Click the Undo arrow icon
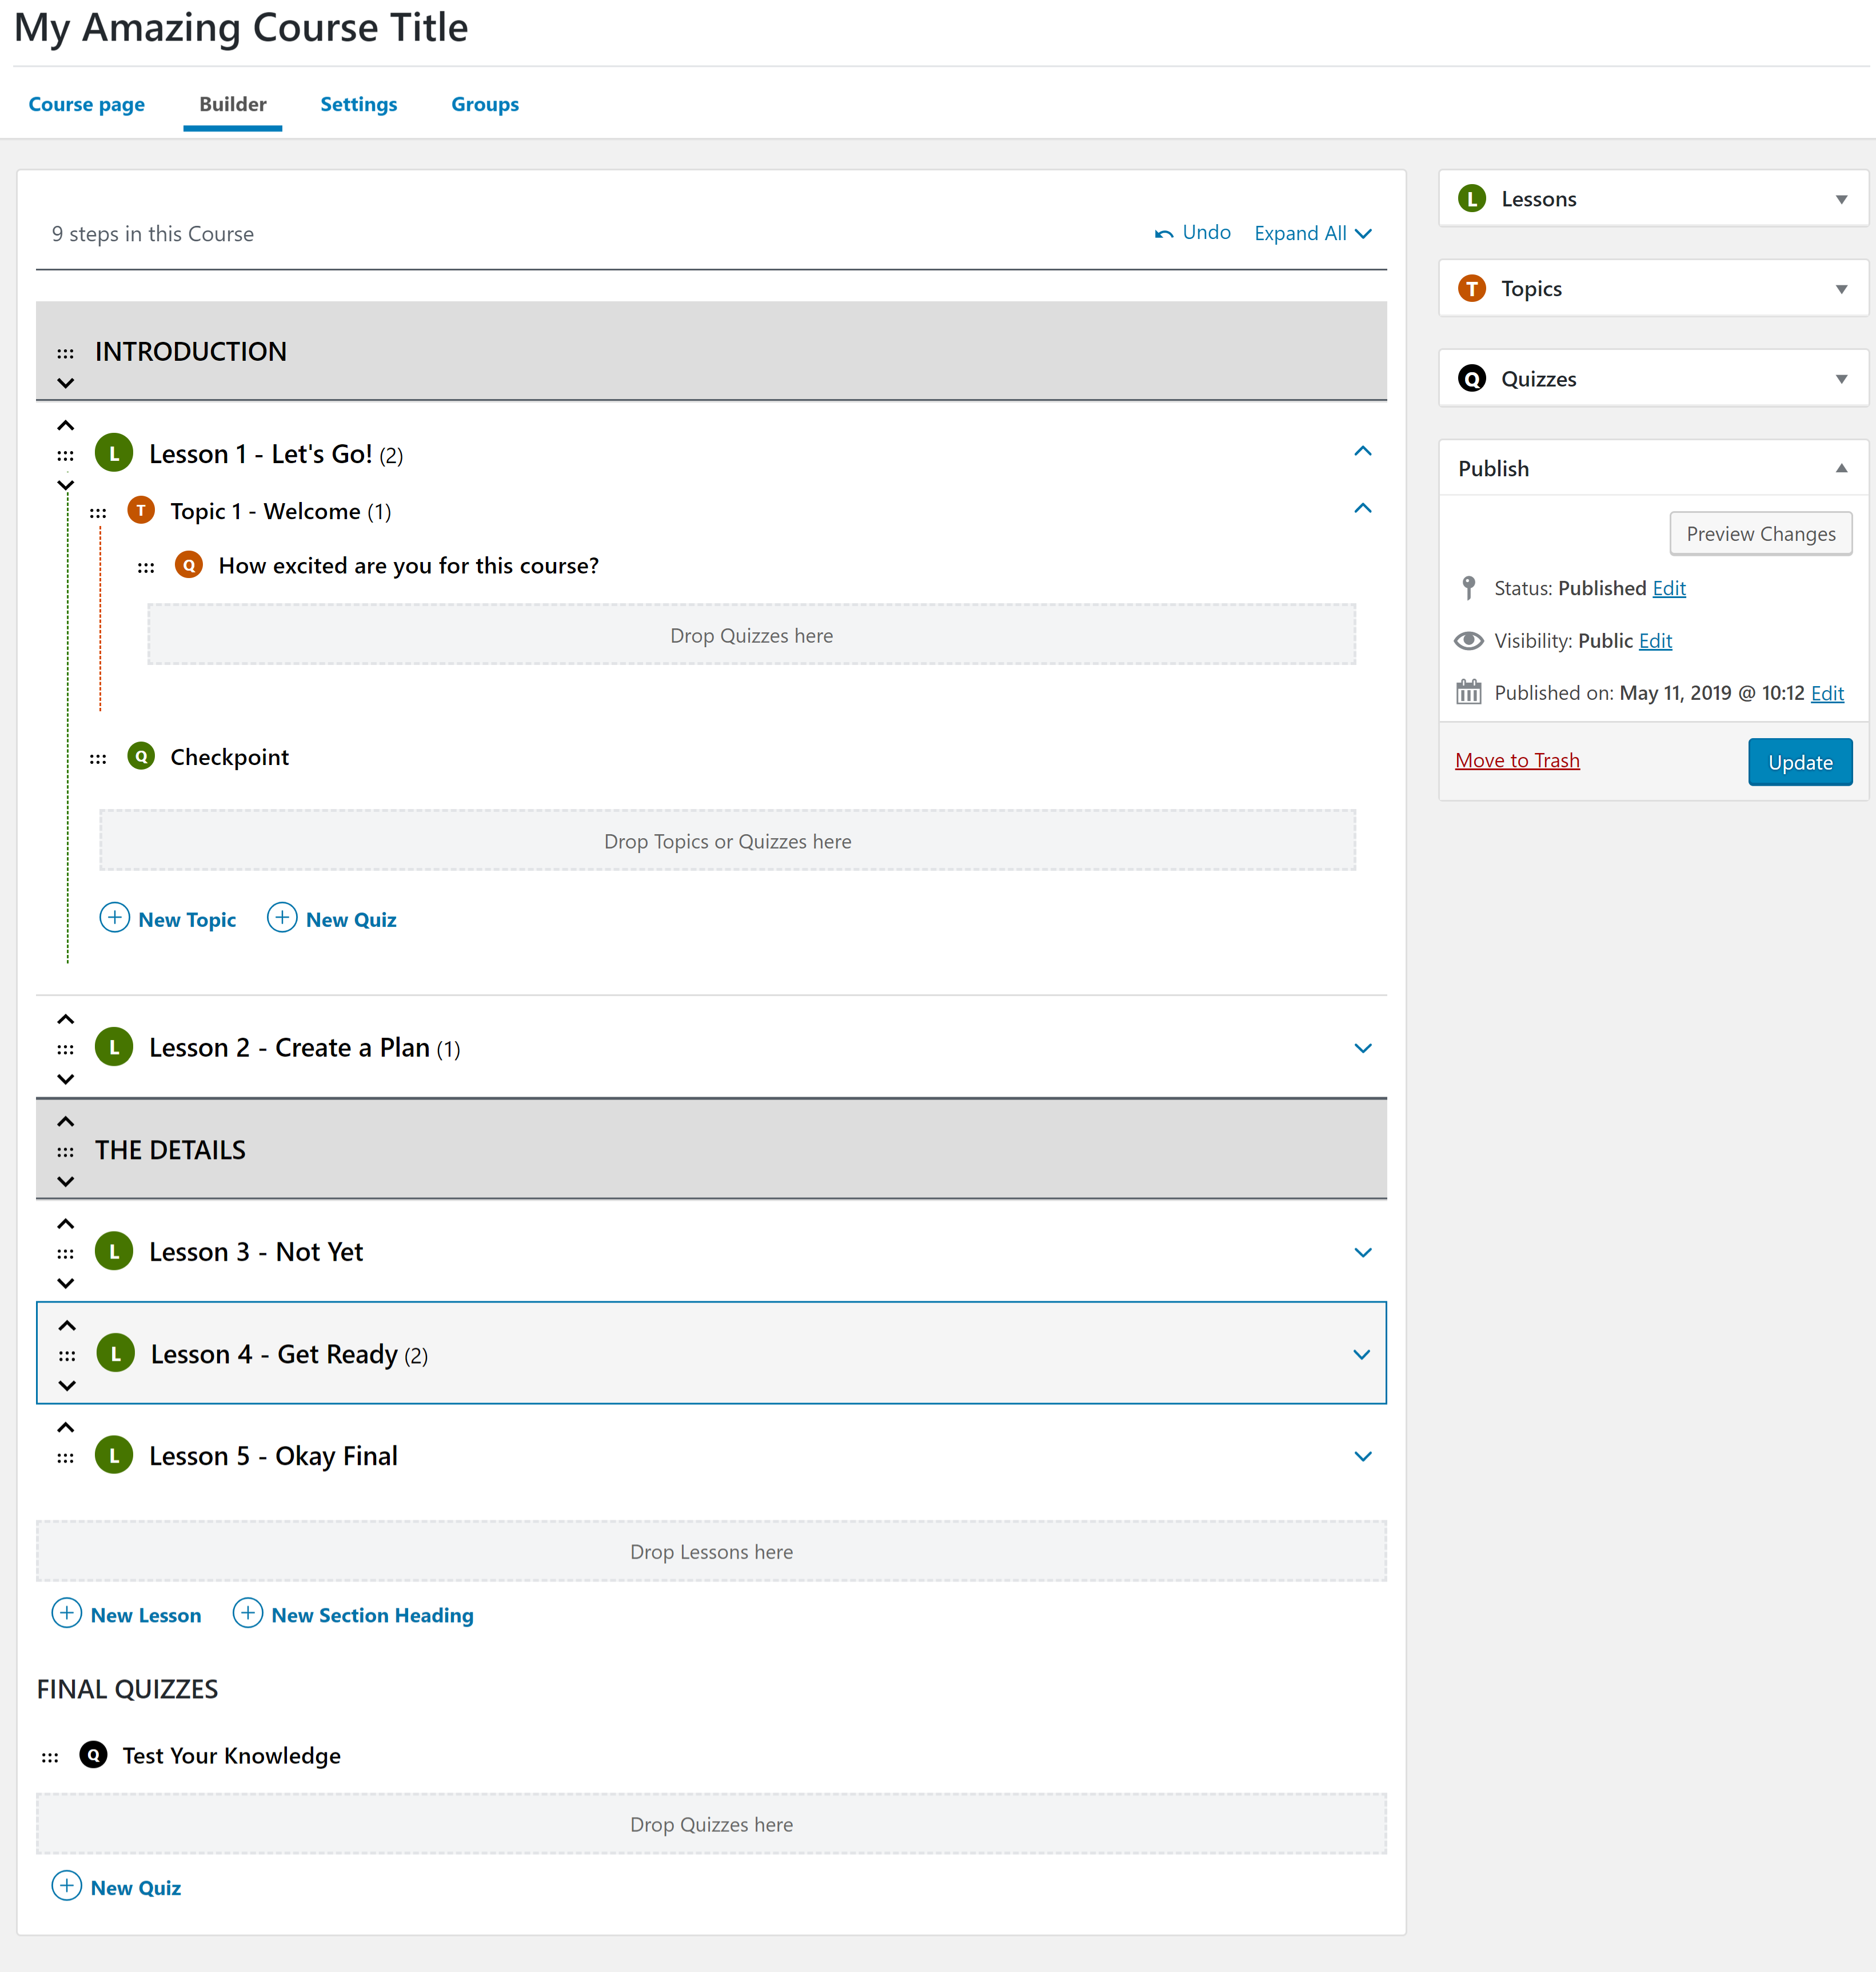This screenshot has height=1972, width=1876. pyautogui.click(x=1163, y=234)
